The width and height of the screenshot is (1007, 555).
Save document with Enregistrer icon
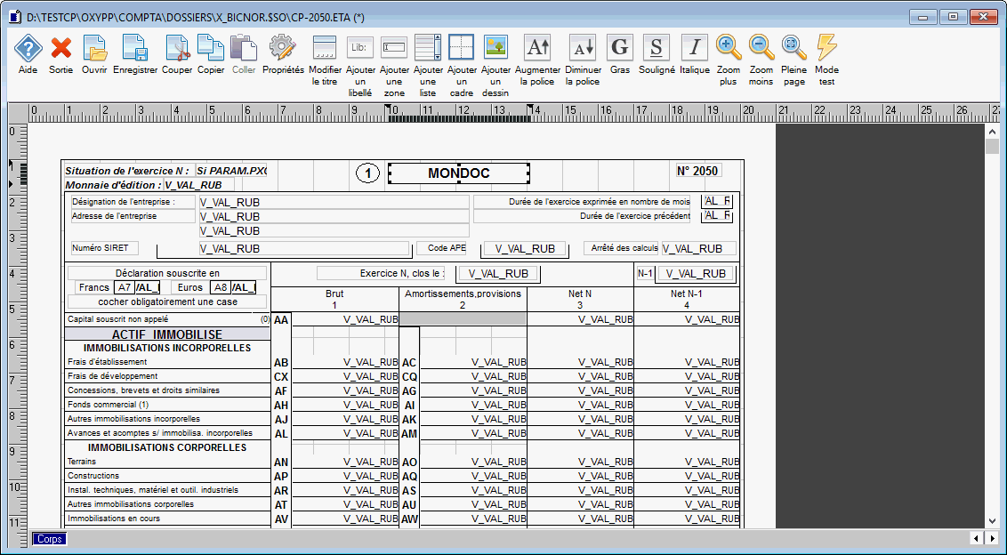coord(134,48)
